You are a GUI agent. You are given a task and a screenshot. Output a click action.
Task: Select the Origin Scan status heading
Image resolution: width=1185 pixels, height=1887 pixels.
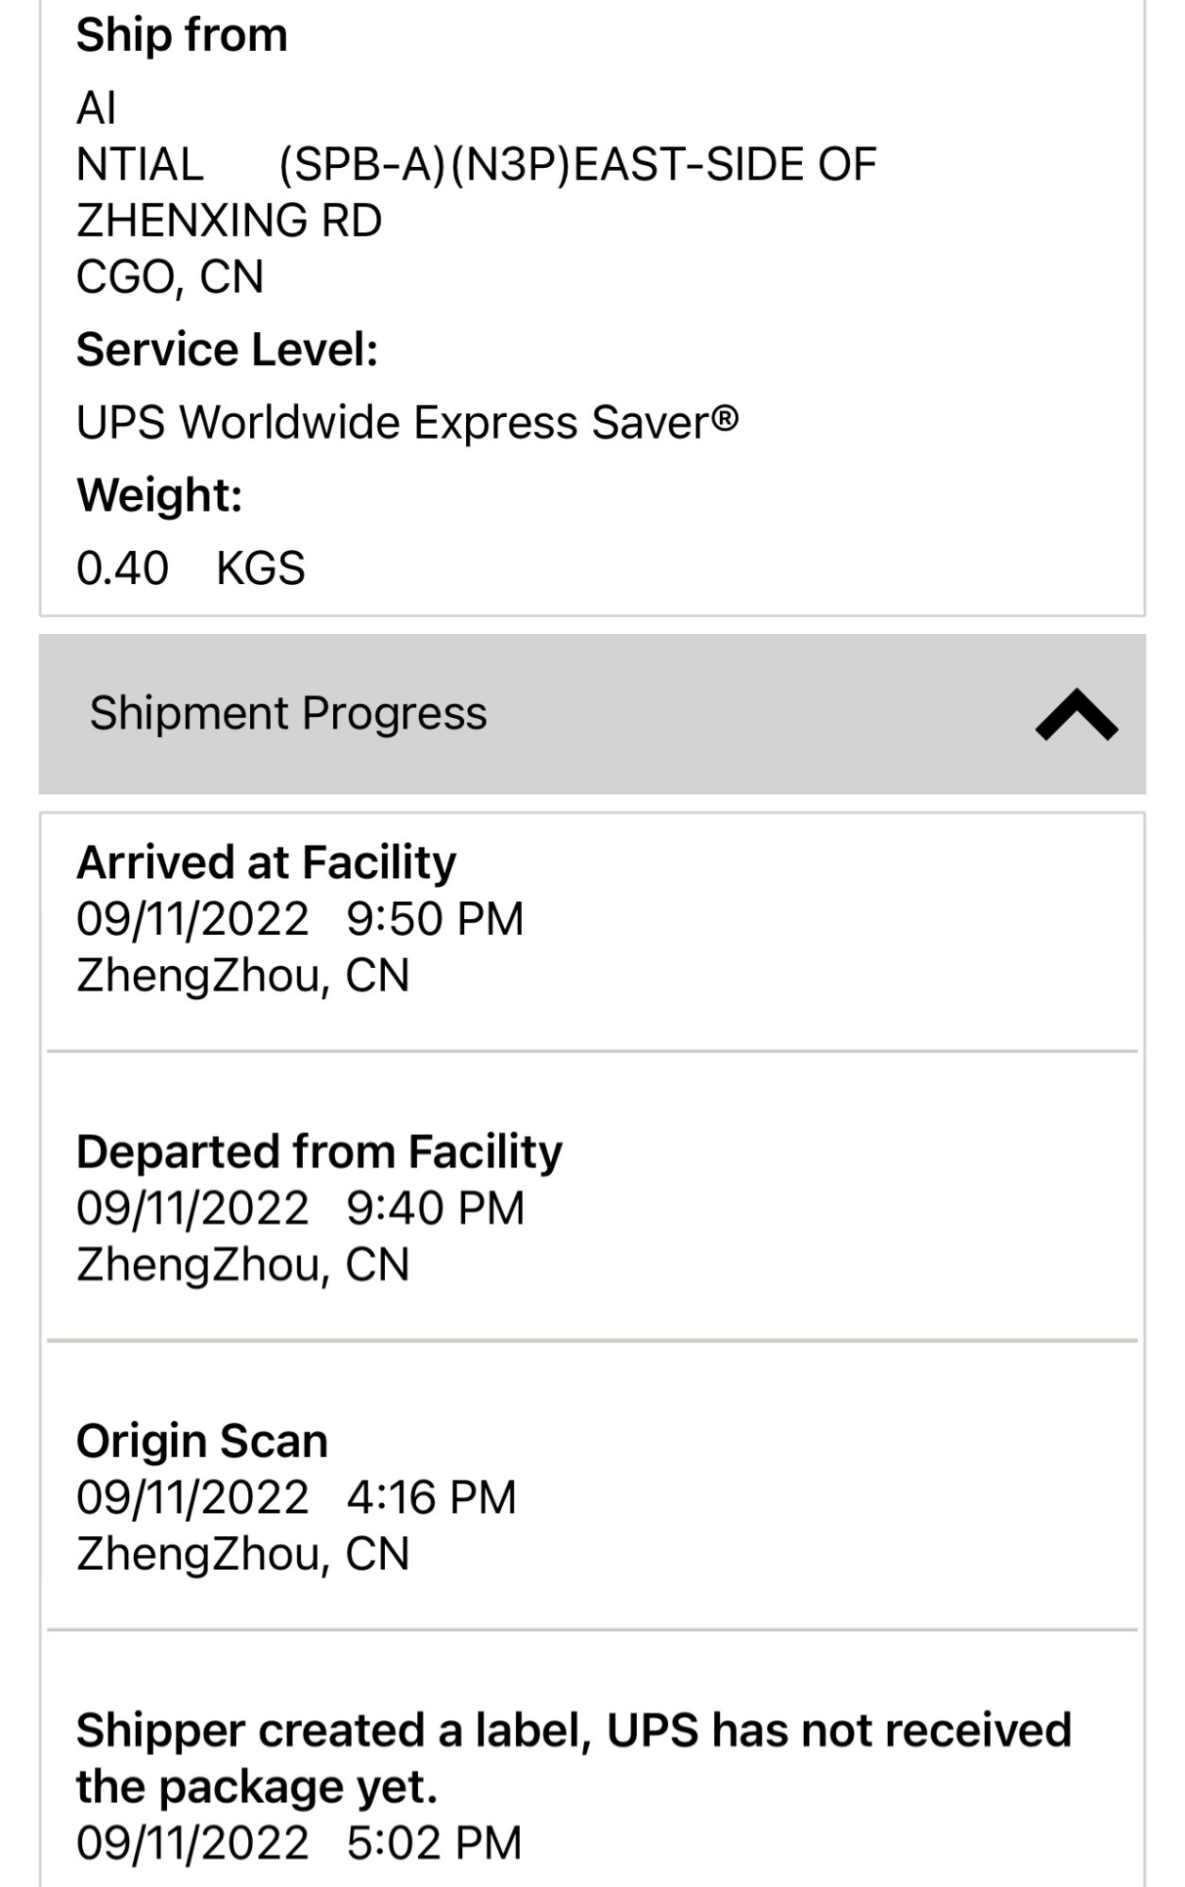point(202,1442)
